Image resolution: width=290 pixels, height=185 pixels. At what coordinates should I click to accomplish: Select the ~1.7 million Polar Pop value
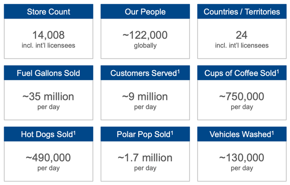(145, 158)
